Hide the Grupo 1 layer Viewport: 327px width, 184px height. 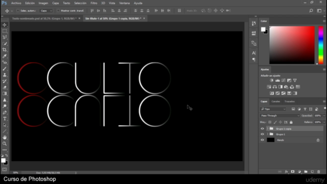262,134
